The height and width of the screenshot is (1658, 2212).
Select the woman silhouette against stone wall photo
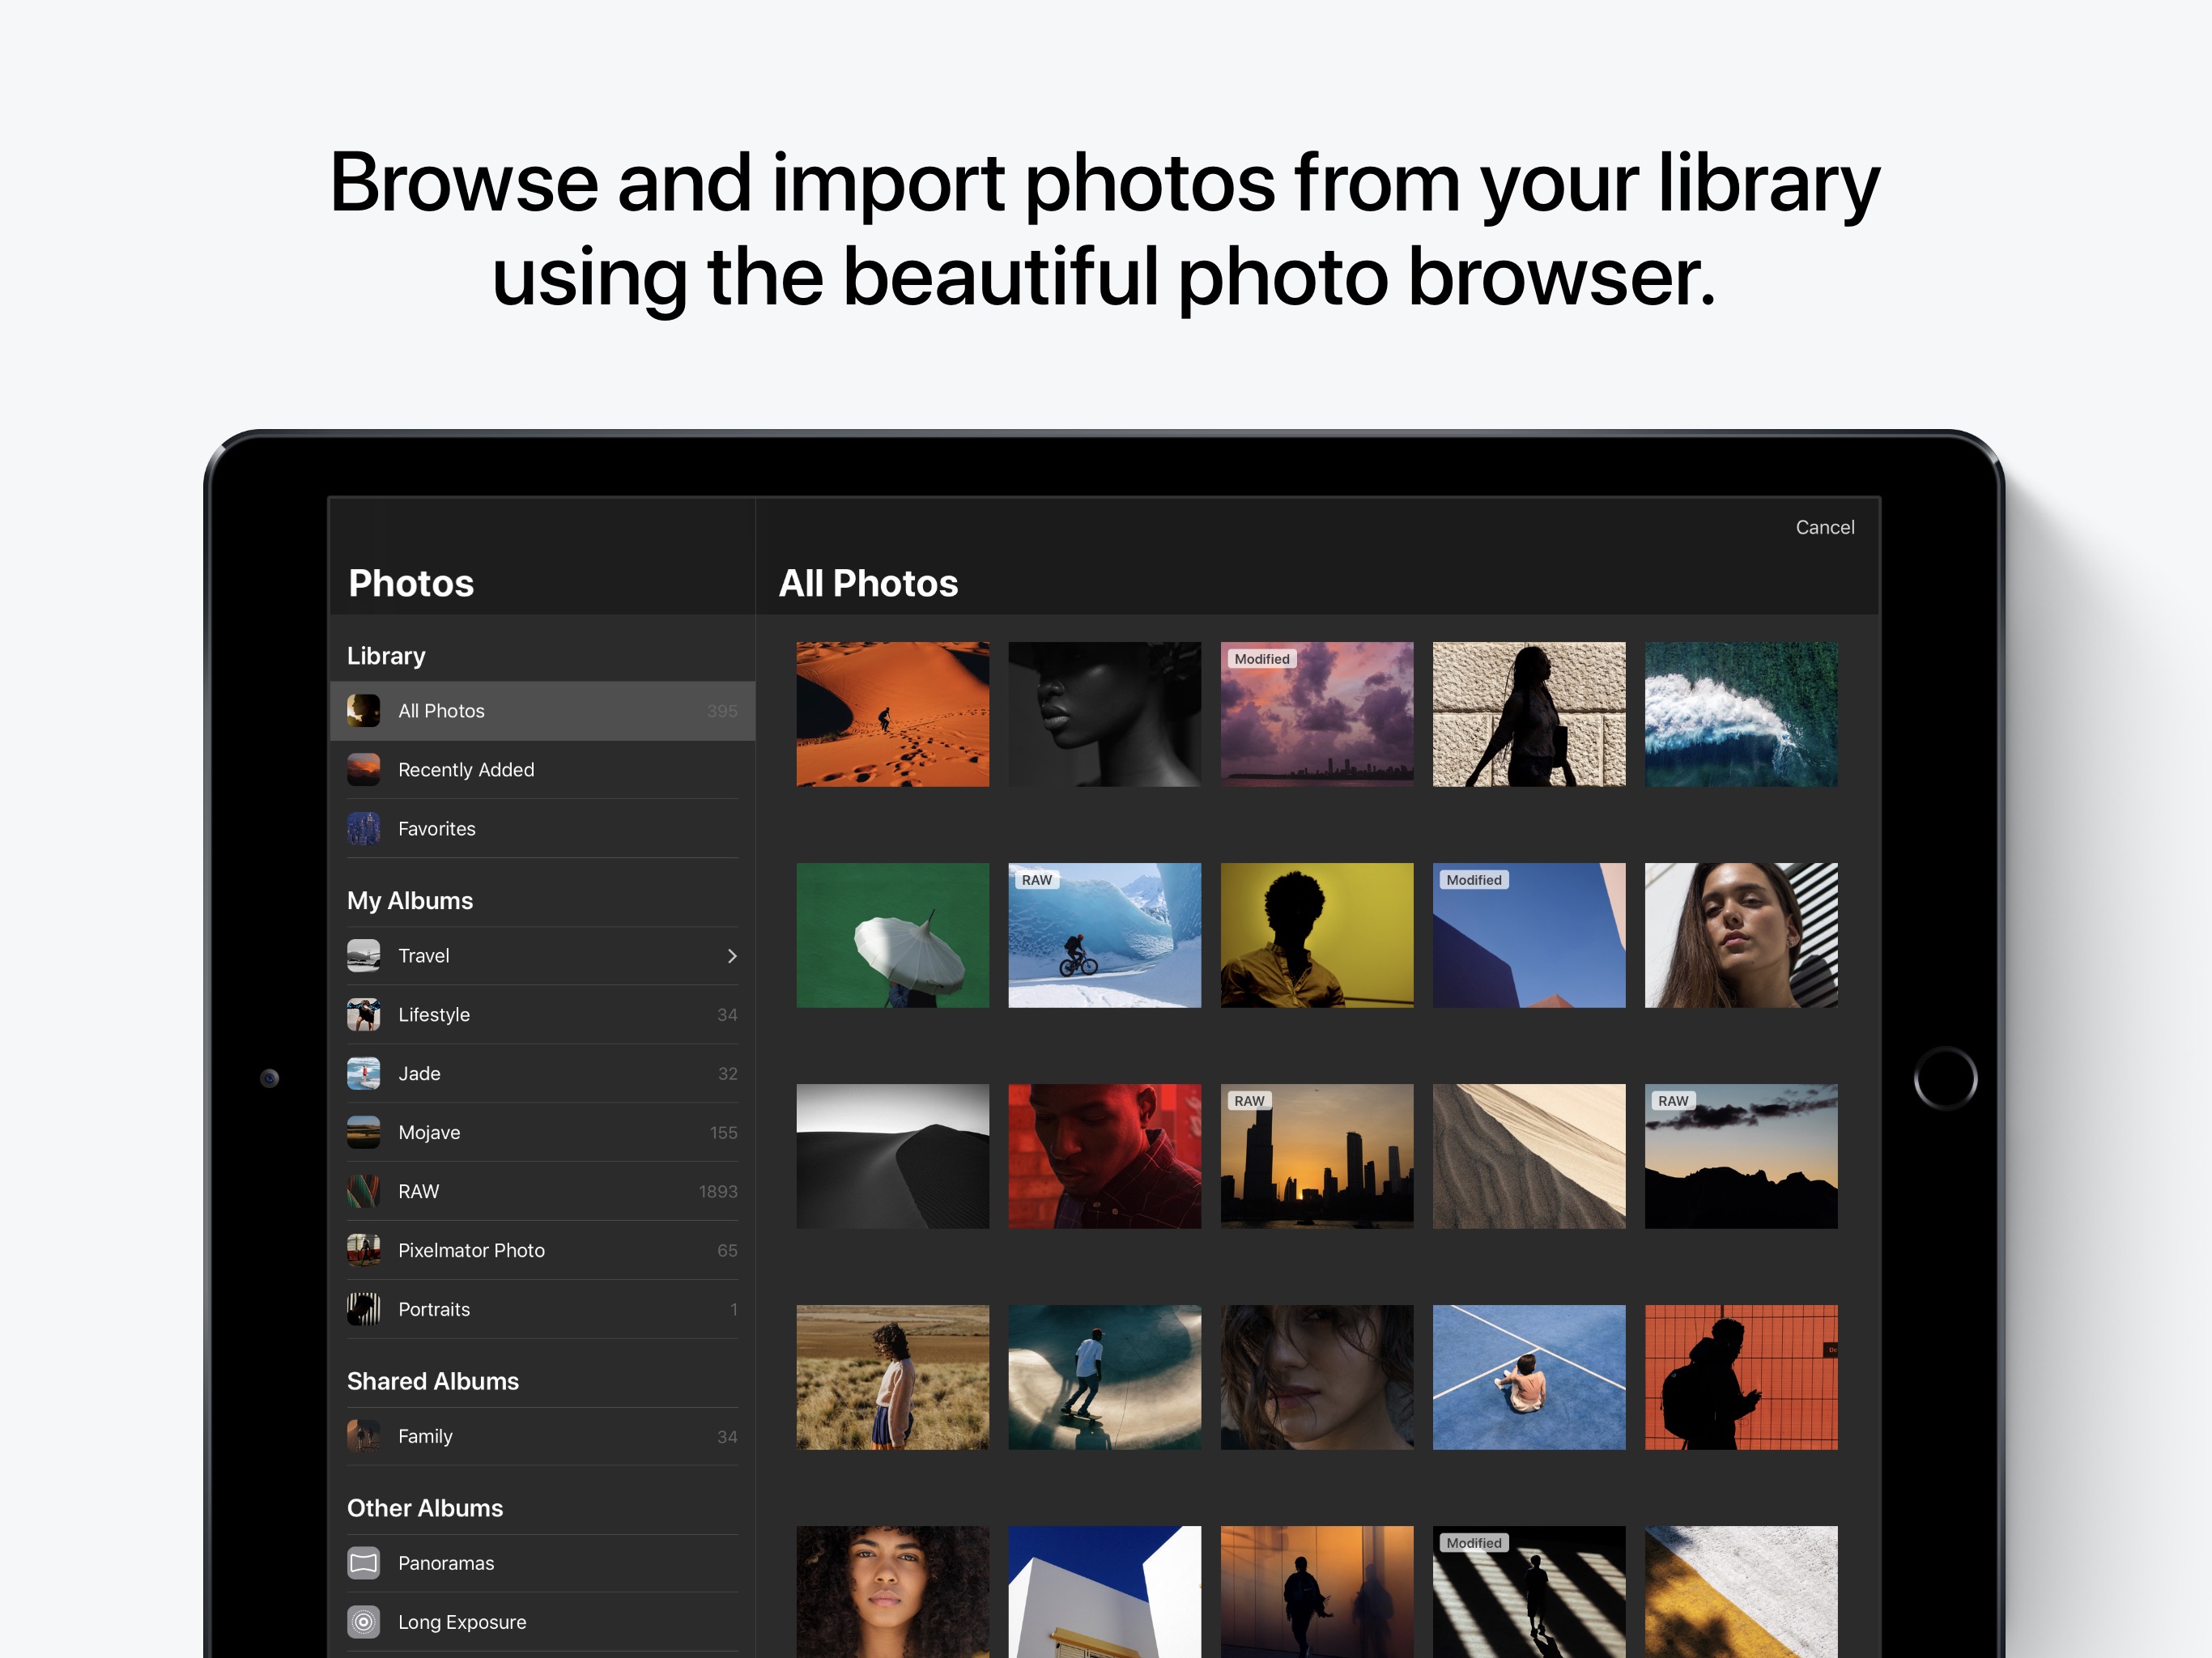[1529, 714]
